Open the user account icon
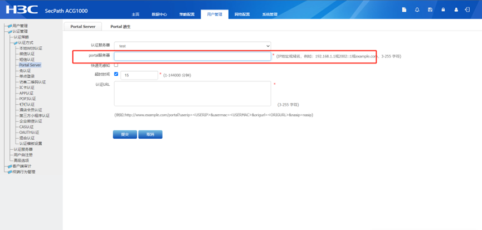The width and height of the screenshot is (482, 230). pos(456,10)
